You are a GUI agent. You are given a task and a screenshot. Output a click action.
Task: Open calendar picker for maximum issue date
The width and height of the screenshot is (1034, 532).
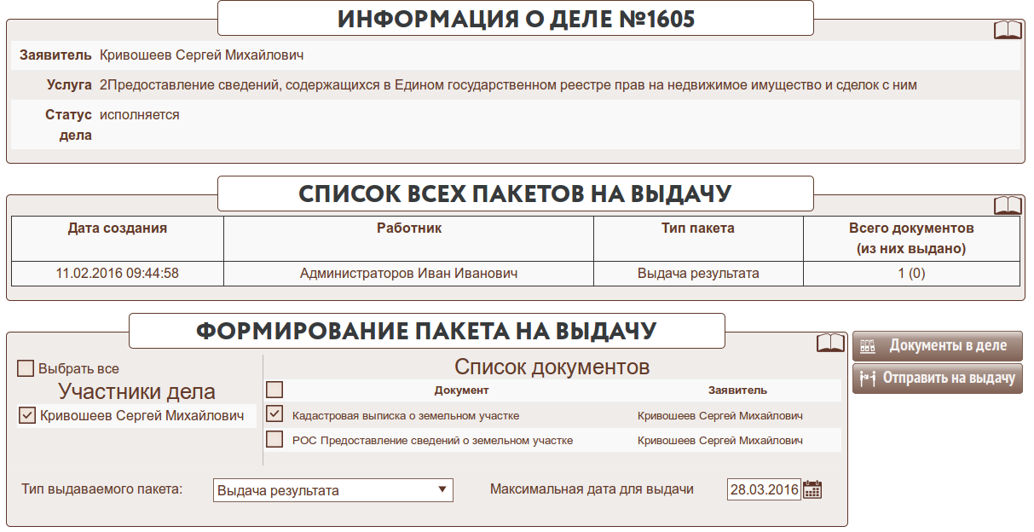(812, 489)
